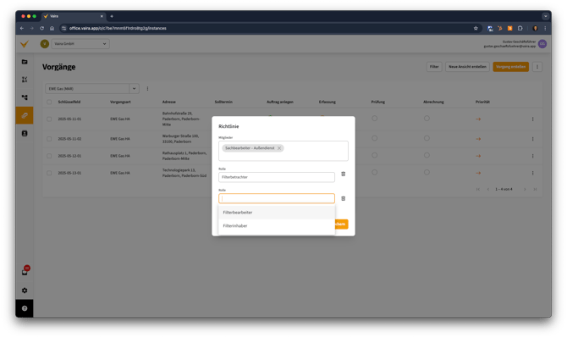Toggle Prüfung circle for 2025-05-11-01

pos(374,119)
